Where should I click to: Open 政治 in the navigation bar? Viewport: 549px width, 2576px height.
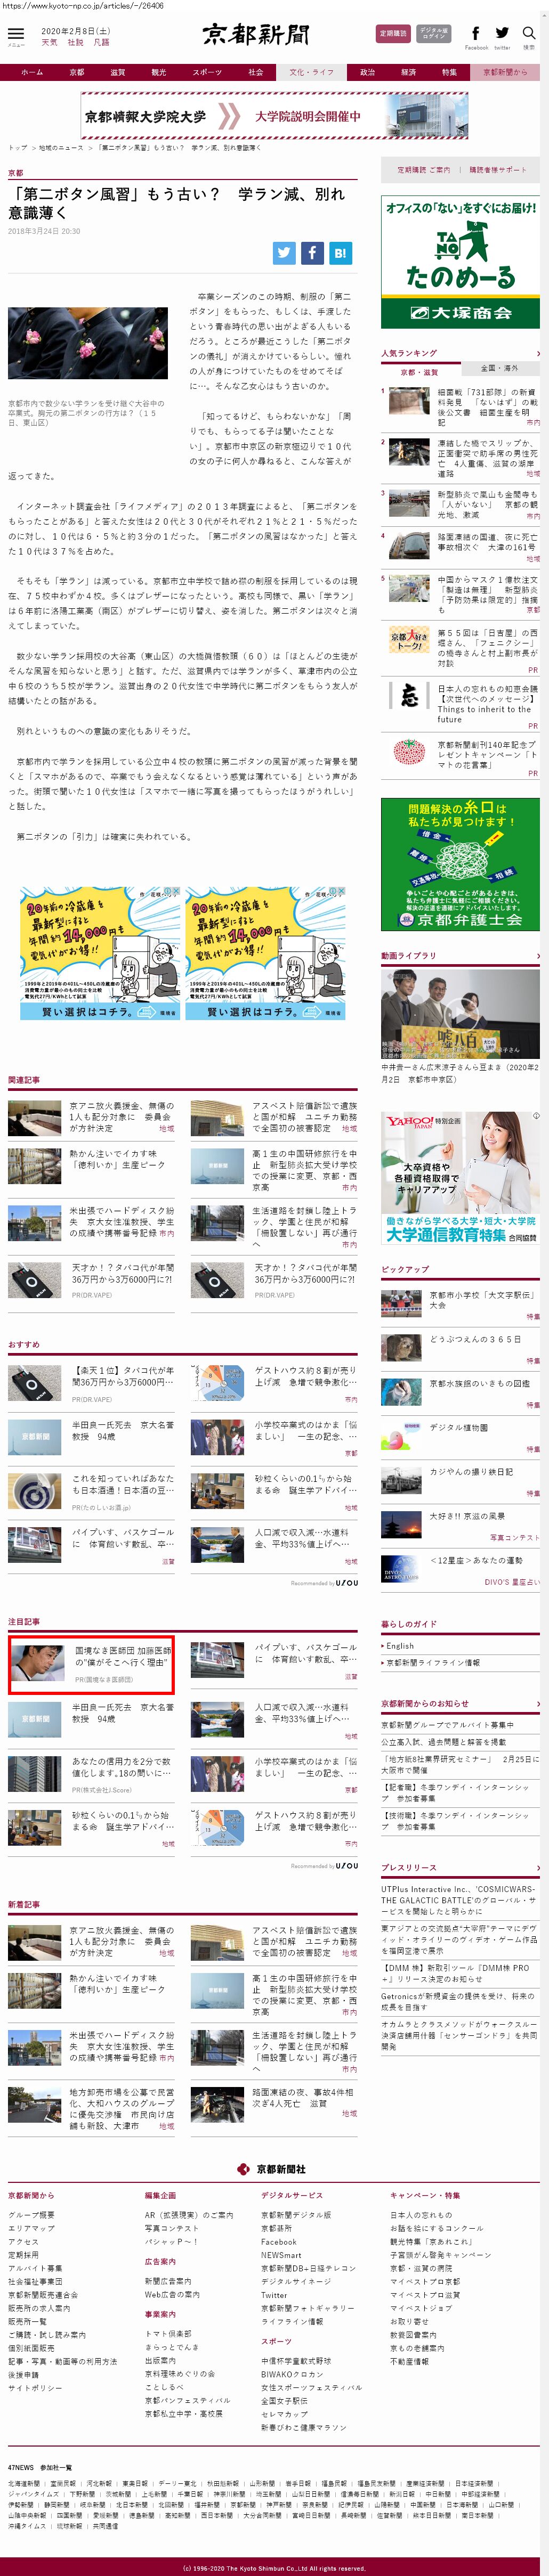(367, 72)
